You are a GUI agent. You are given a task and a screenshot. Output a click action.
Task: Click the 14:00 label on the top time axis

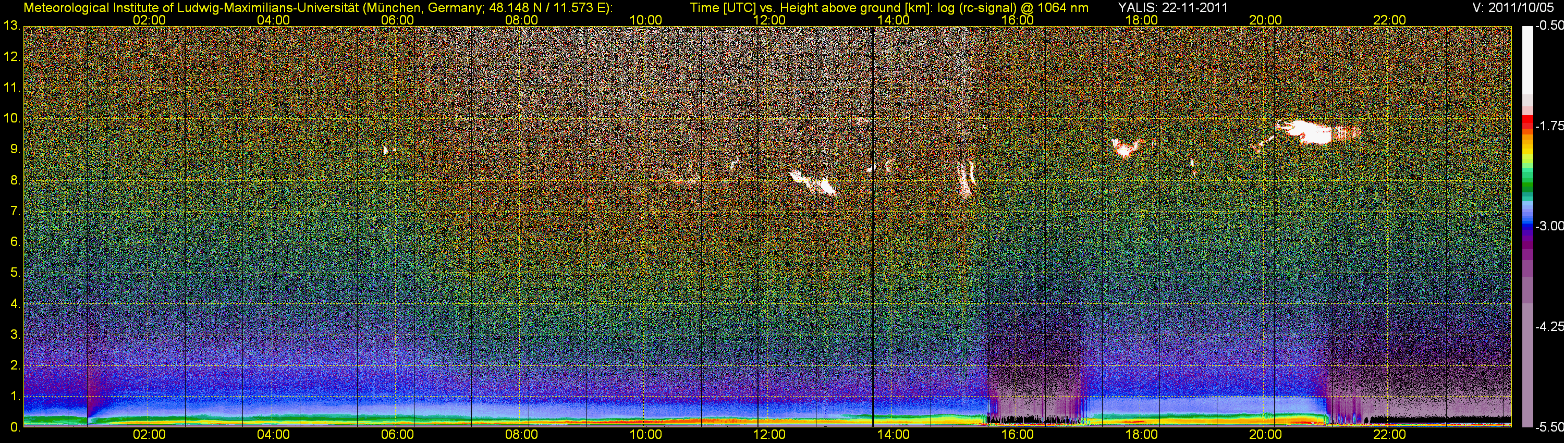894,20
